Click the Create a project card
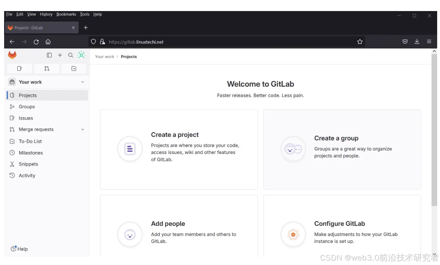440x265 pixels. tap(179, 149)
